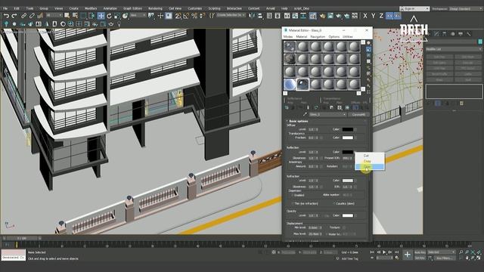
Task: Pick material from object with eyedropper
Action: point(305,114)
